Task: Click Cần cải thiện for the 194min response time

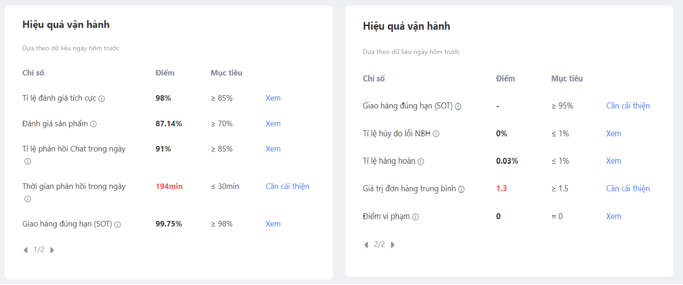Action: pos(287,186)
